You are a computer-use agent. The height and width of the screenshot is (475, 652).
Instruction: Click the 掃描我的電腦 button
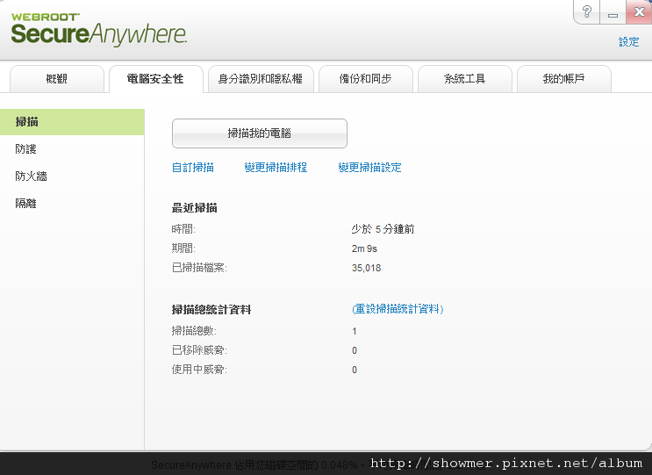(260, 133)
